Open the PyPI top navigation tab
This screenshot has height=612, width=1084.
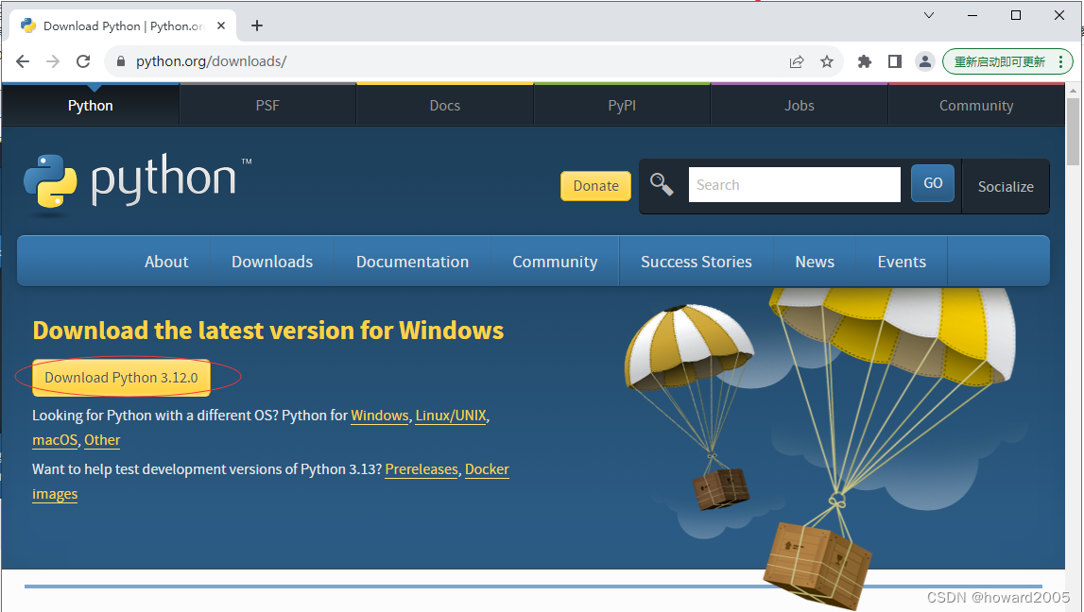(x=622, y=106)
